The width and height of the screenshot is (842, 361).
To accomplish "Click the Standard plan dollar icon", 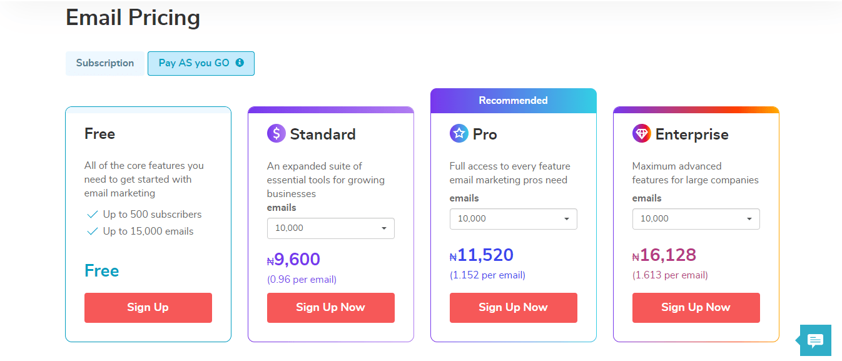I will [276, 134].
